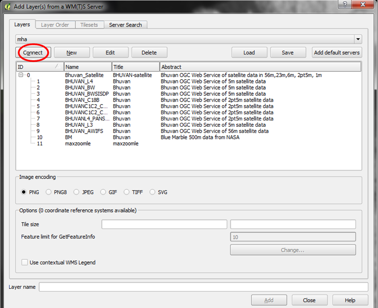Click the question mark help icon
The height and width of the screenshot is (308, 378).
click(345, 4)
